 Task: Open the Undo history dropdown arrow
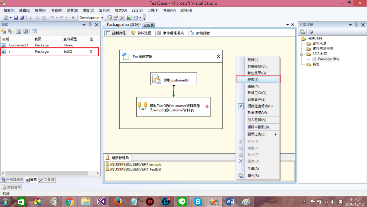tap(57, 18)
